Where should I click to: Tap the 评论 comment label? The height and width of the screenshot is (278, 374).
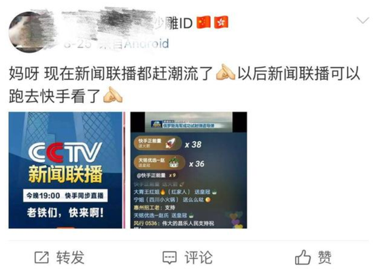[x=199, y=258]
